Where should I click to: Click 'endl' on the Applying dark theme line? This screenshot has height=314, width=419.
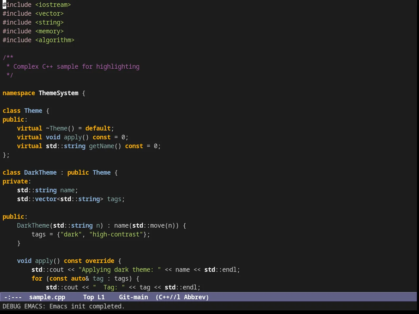(x=229, y=270)
